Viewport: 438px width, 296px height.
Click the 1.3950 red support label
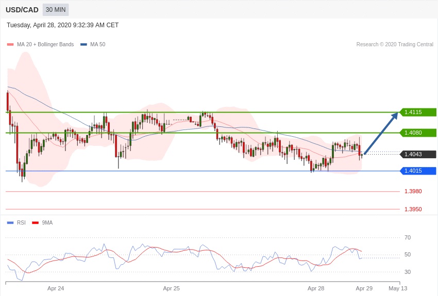[413, 209]
